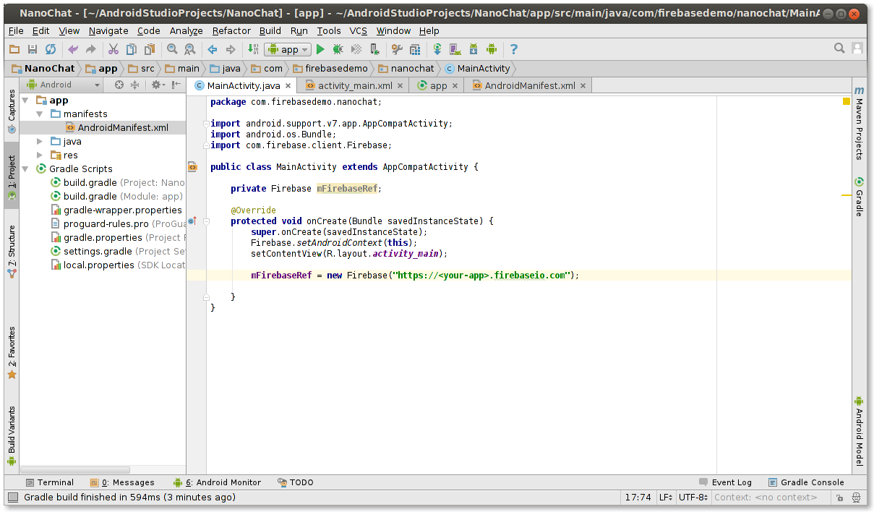Open Project panel settings gear

(157, 85)
